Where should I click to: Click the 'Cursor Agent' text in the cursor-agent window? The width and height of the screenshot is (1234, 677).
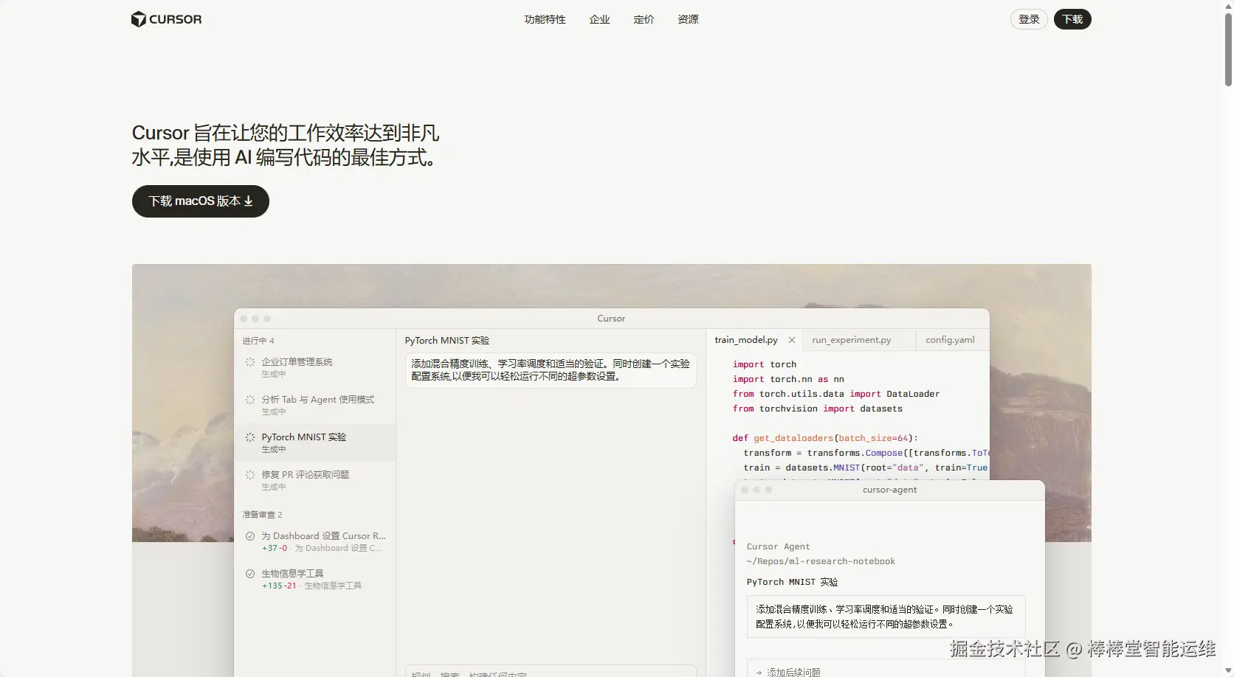click(778, 546)
